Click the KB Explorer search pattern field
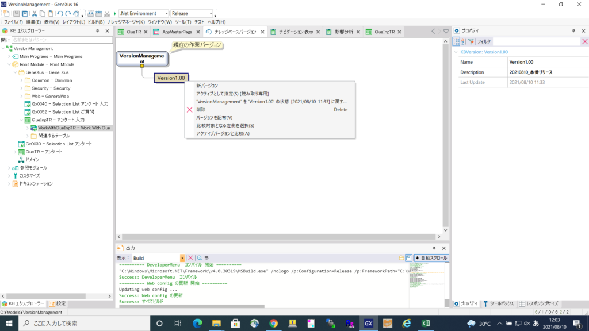Image resolution: width=589 pixels, height=331 pixels. pos(62,40)
